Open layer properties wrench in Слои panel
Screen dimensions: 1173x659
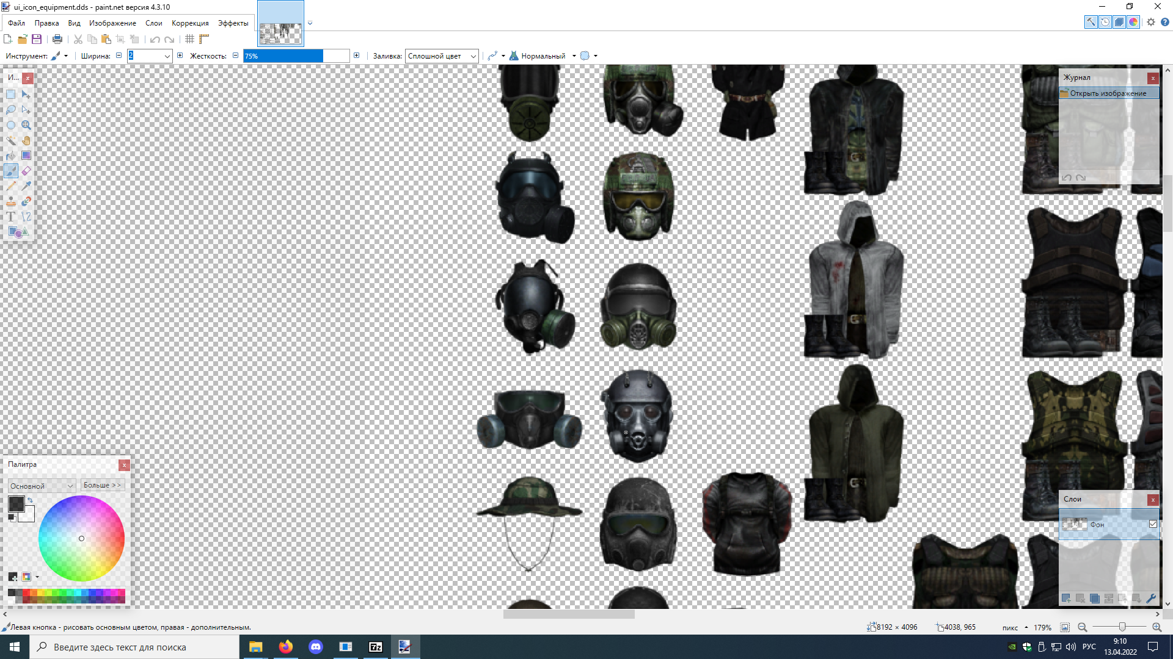[x=1151, y=599]
